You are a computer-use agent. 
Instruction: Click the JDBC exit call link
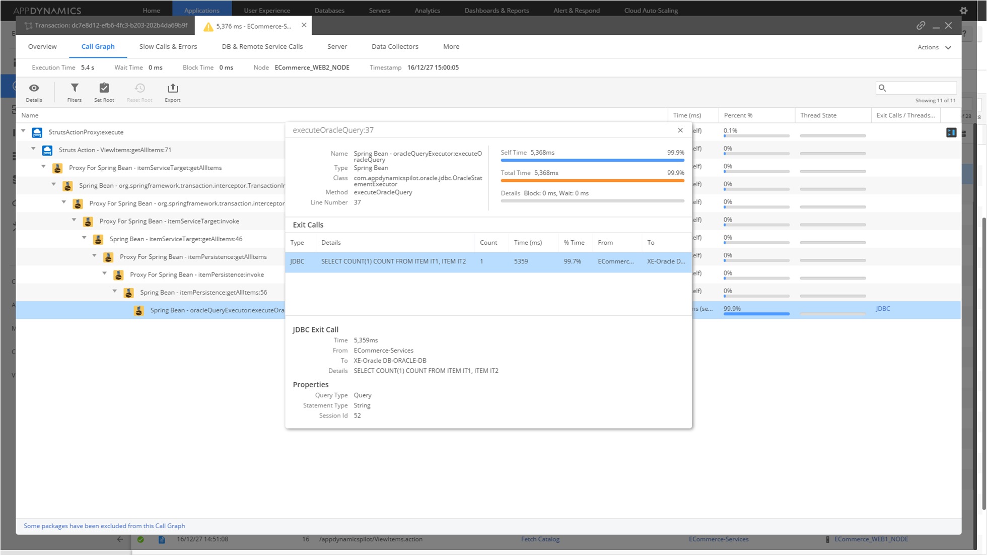pyautogui.click(x=882, y=309)
